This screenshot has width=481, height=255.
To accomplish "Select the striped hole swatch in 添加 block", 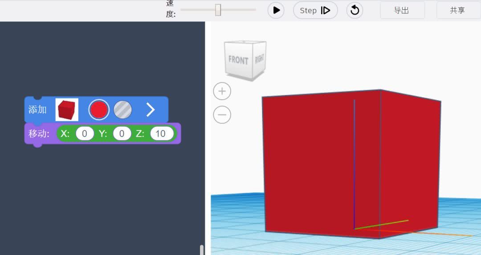I will point(123,110).
